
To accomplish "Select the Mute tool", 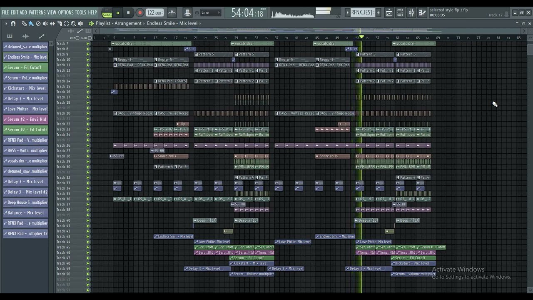I will [x=45, y=24].
